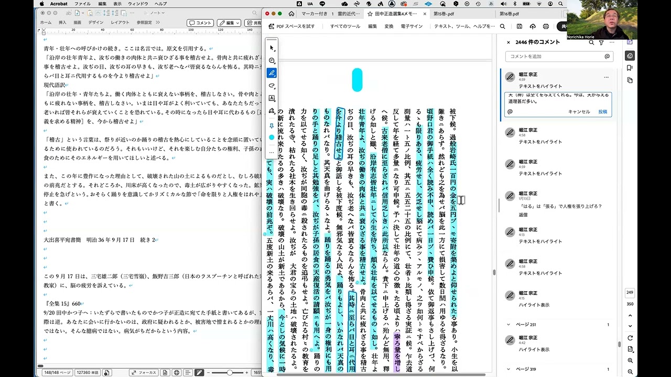671x377 pixels.
Task: Rotate the page view in right rail
Action: pyautogui.click(x=630, y=338)
